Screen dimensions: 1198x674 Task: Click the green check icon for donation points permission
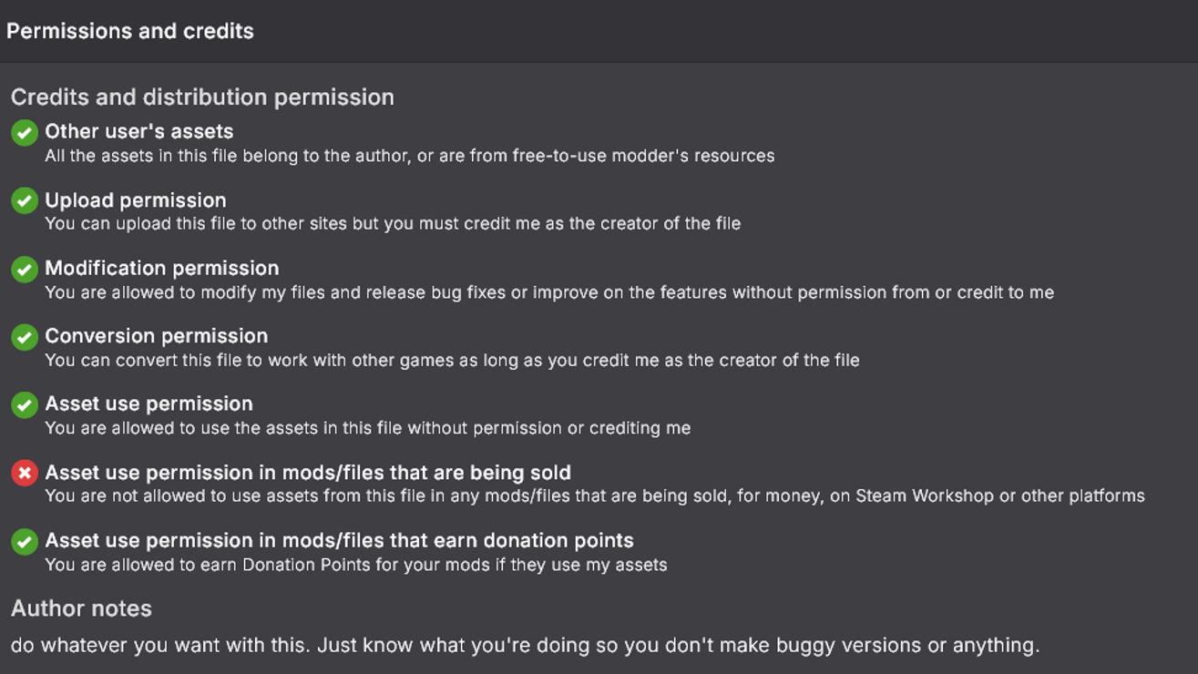coord(25,542)
